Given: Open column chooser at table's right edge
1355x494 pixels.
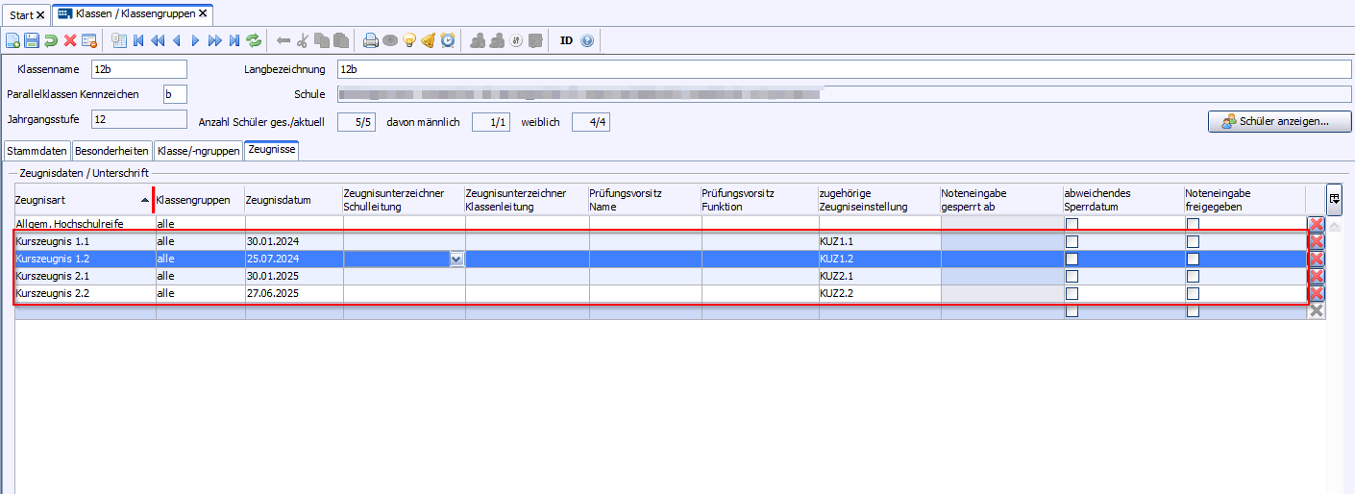Looking at the screenshot, I should click(x=1334, y=199).
